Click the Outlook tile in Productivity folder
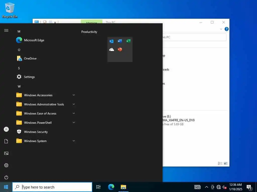The image size is (257, 192). tap(111, 41)
